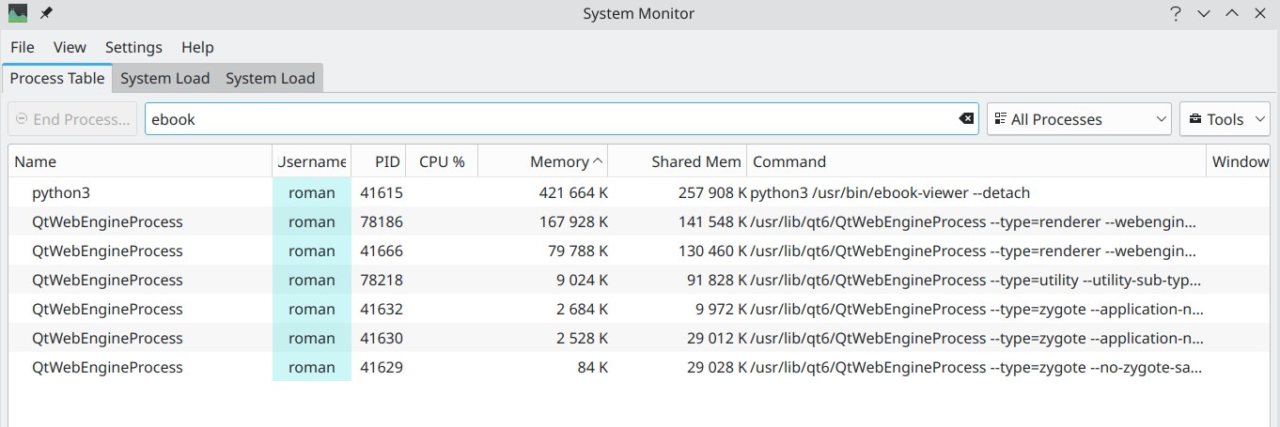Switch to the first System Load tab

point(165,79)
